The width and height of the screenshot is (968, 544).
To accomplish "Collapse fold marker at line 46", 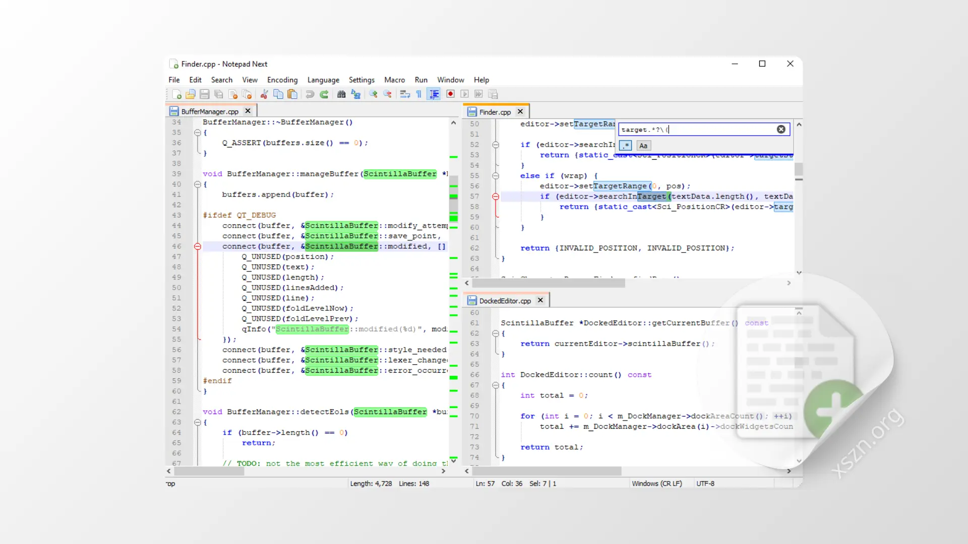I will coord(198,246).
